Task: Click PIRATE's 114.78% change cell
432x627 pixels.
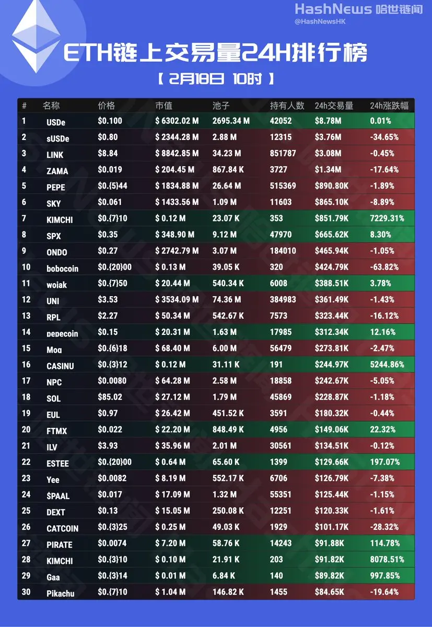Action: click(384, 543)
